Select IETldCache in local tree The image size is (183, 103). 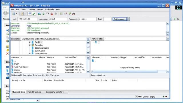point(40,51)
